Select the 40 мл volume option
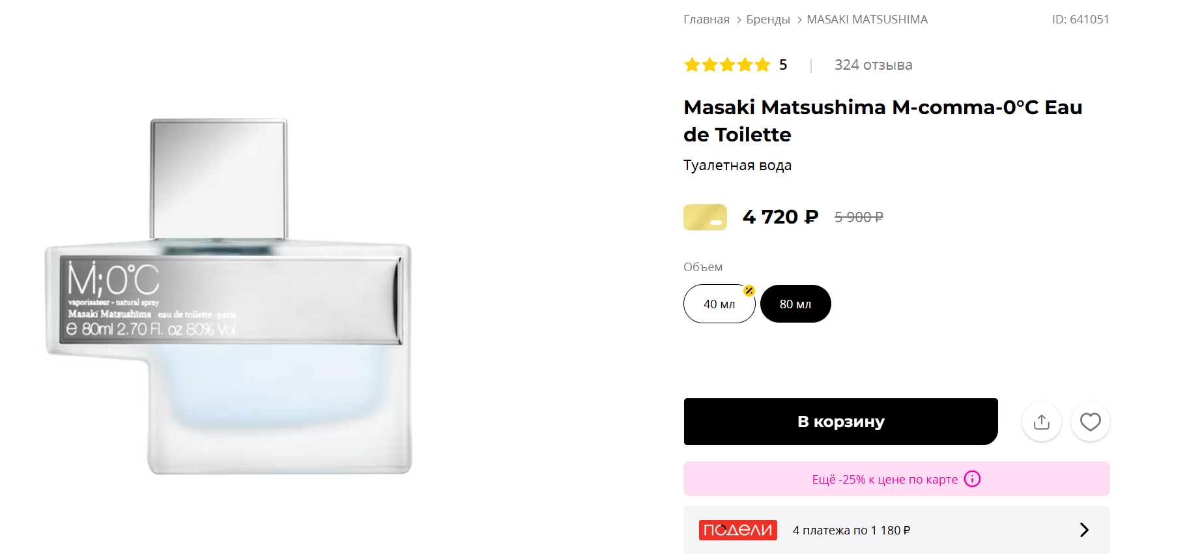Image resolution: width=1187 pixels, height=554 pixels. click(x=719, y=304)
